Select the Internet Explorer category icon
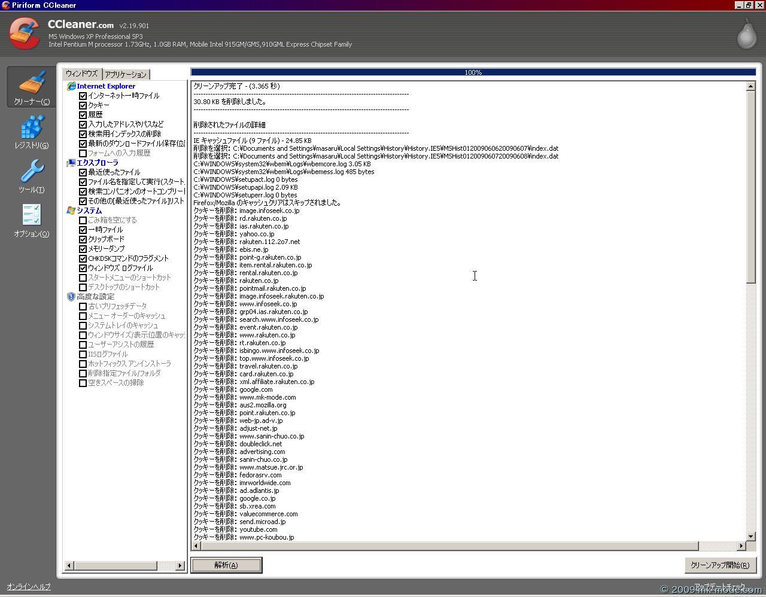This screenshot has height=597, width=766. [x=71, y=86]
